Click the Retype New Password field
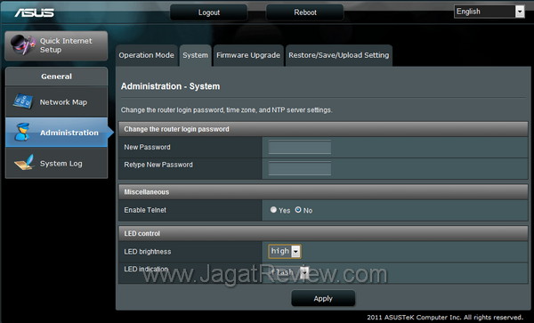 (300, 168)
